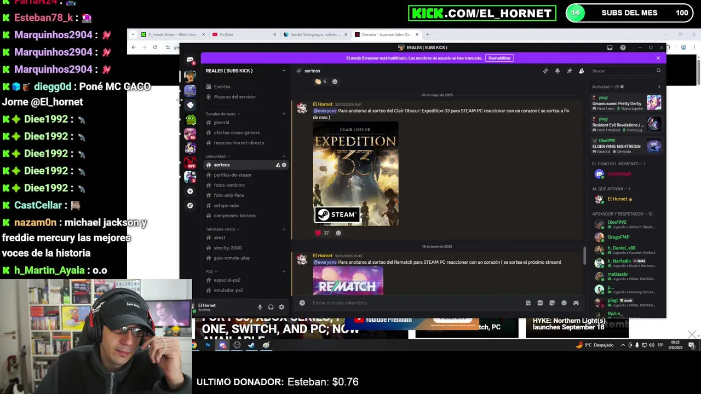Open the apps controller icon in message box
The width and height of the screenshot is (701, 394).
[576, 303]
